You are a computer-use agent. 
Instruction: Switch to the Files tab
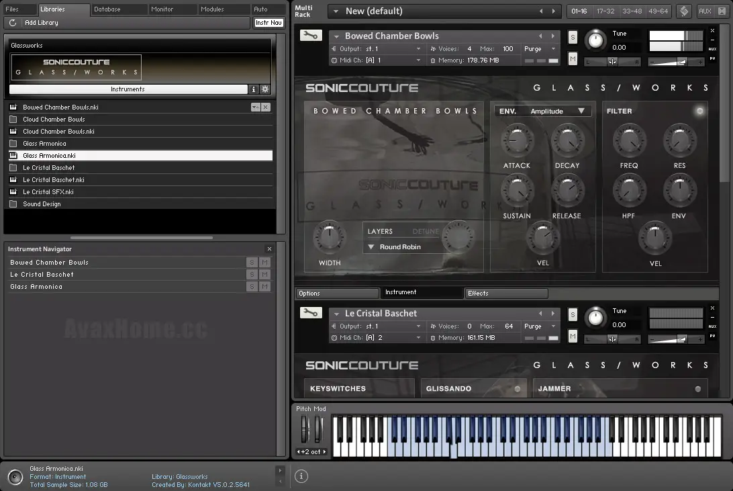click(x=19, y=9)
